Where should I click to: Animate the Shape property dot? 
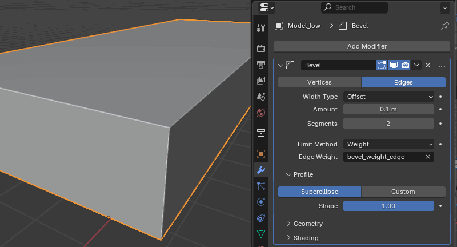click(x=440, y=206)
